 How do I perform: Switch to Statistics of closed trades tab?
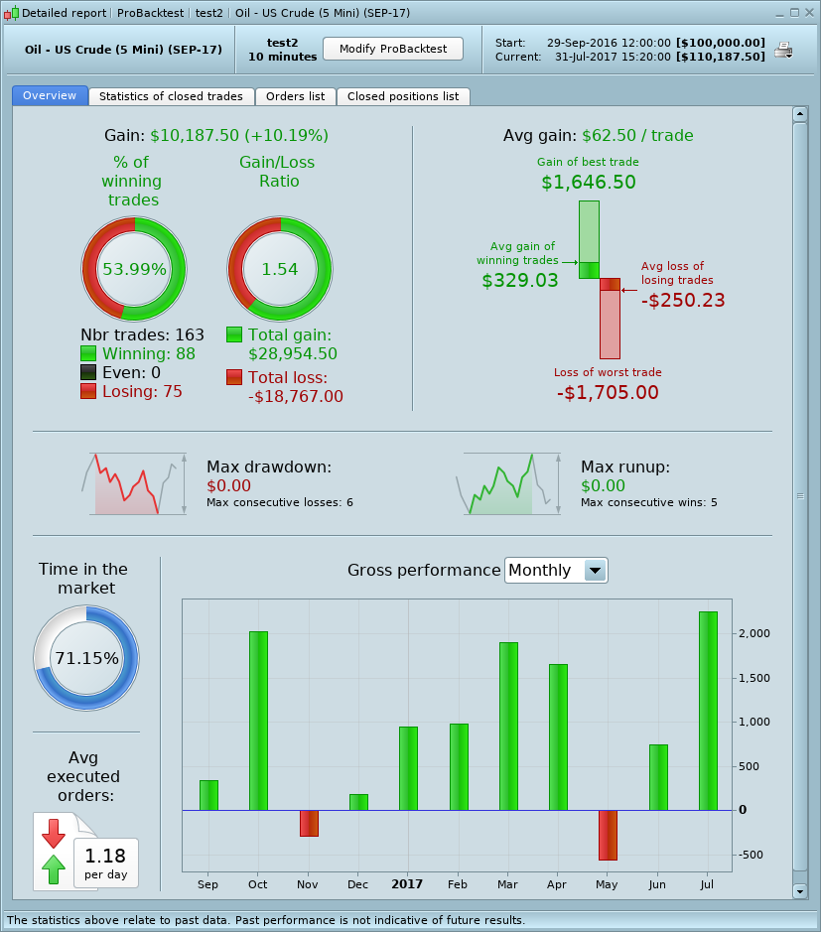click(x=171, y=96)
